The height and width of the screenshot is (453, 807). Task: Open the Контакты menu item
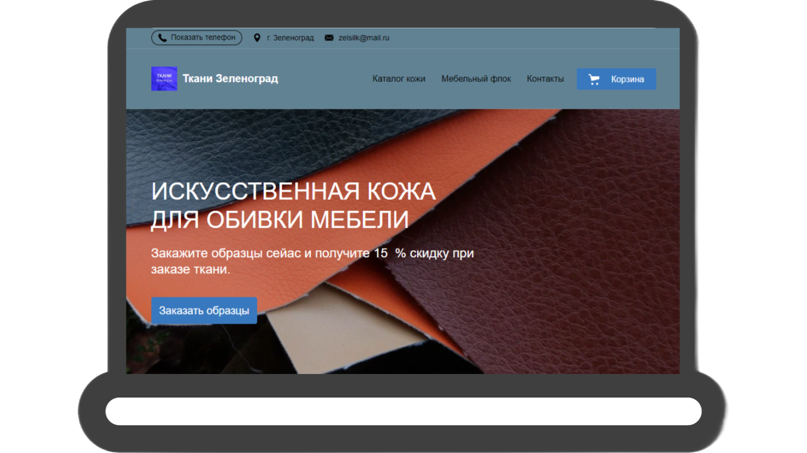[545, 78]
